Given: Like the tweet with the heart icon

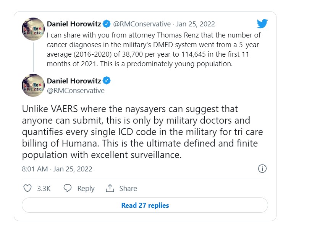Looking at the screenshot, I should coord(27,188).
